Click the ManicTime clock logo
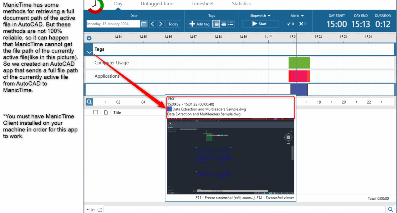 coord(96,5)
